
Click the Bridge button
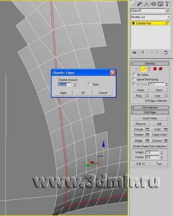(139, 140)
